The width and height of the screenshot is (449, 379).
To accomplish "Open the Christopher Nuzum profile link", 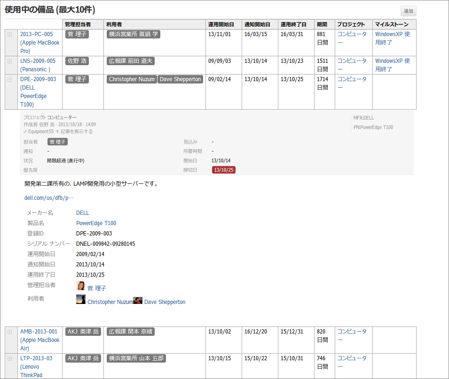I will pos(110,302).
